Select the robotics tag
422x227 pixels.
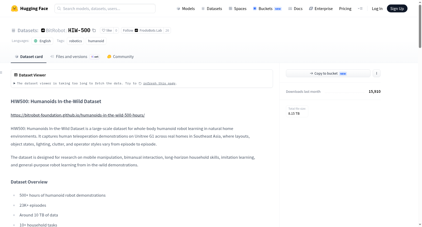(75, 41)
